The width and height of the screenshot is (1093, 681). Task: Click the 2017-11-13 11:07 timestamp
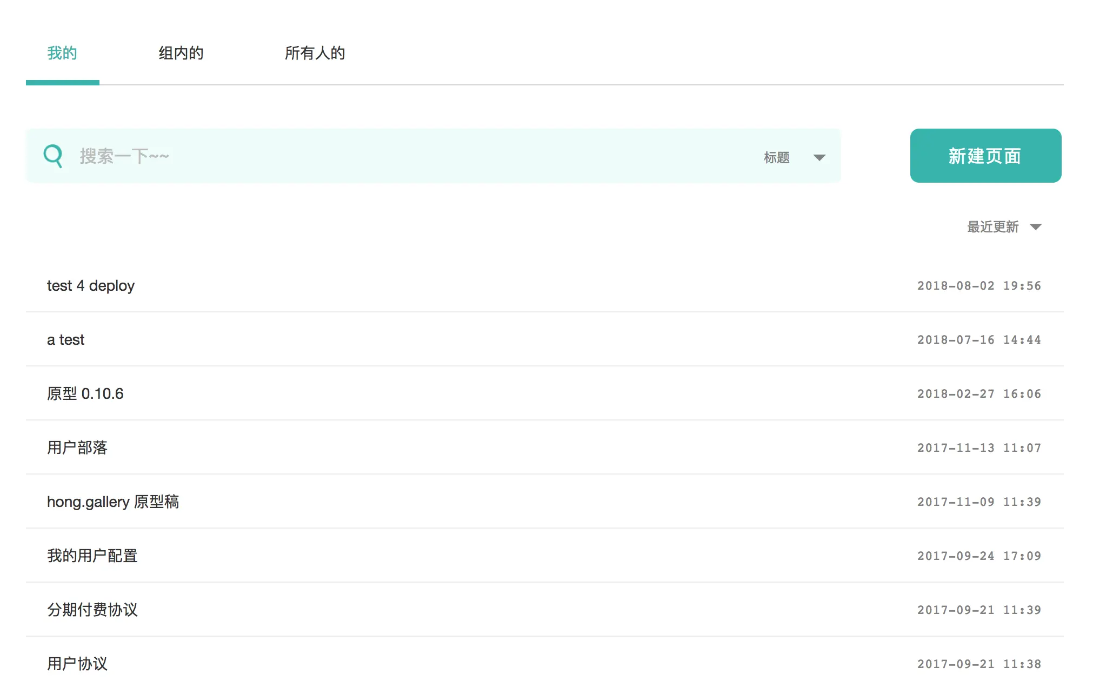coord(979,448)
